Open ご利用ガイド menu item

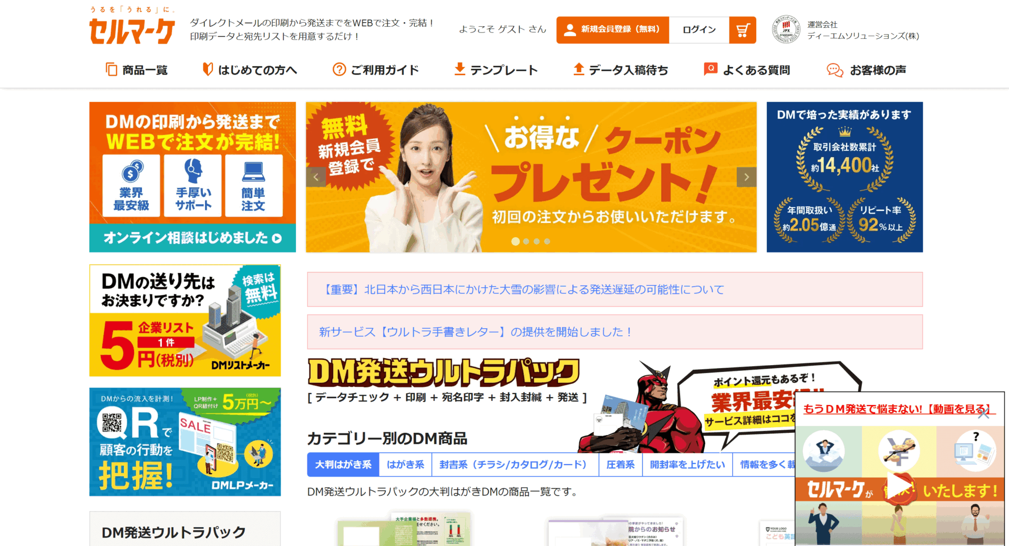click(x=376, y=70)
